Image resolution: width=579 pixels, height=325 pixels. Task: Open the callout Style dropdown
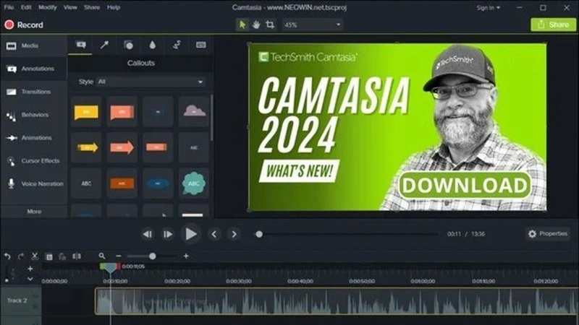coord(151,82)
